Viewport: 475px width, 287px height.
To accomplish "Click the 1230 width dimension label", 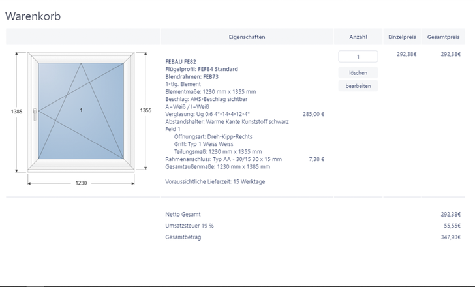I will pos(80,183).
